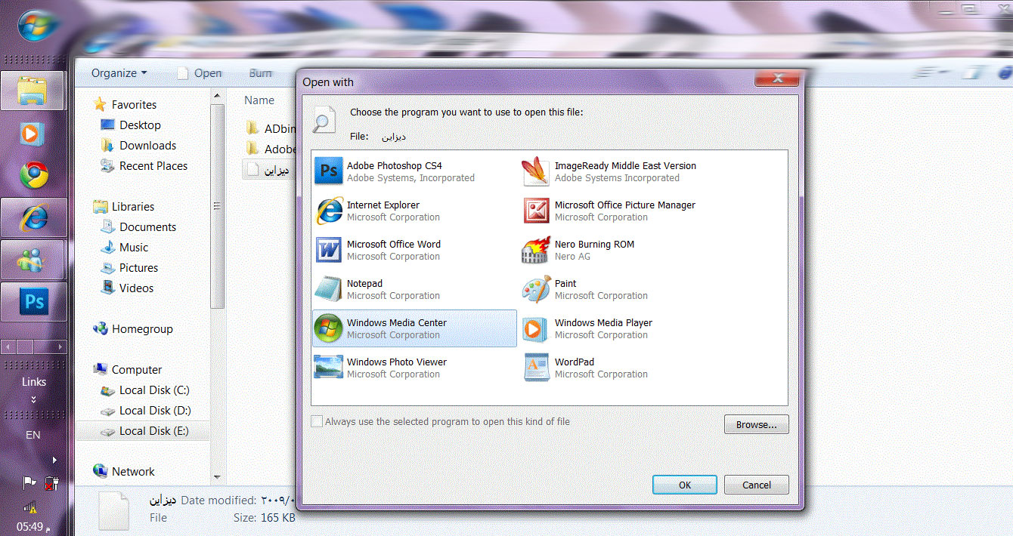This screenshot has height=536, width=1013.
Task: Open the Music library
Action: [x=124, y=248]
